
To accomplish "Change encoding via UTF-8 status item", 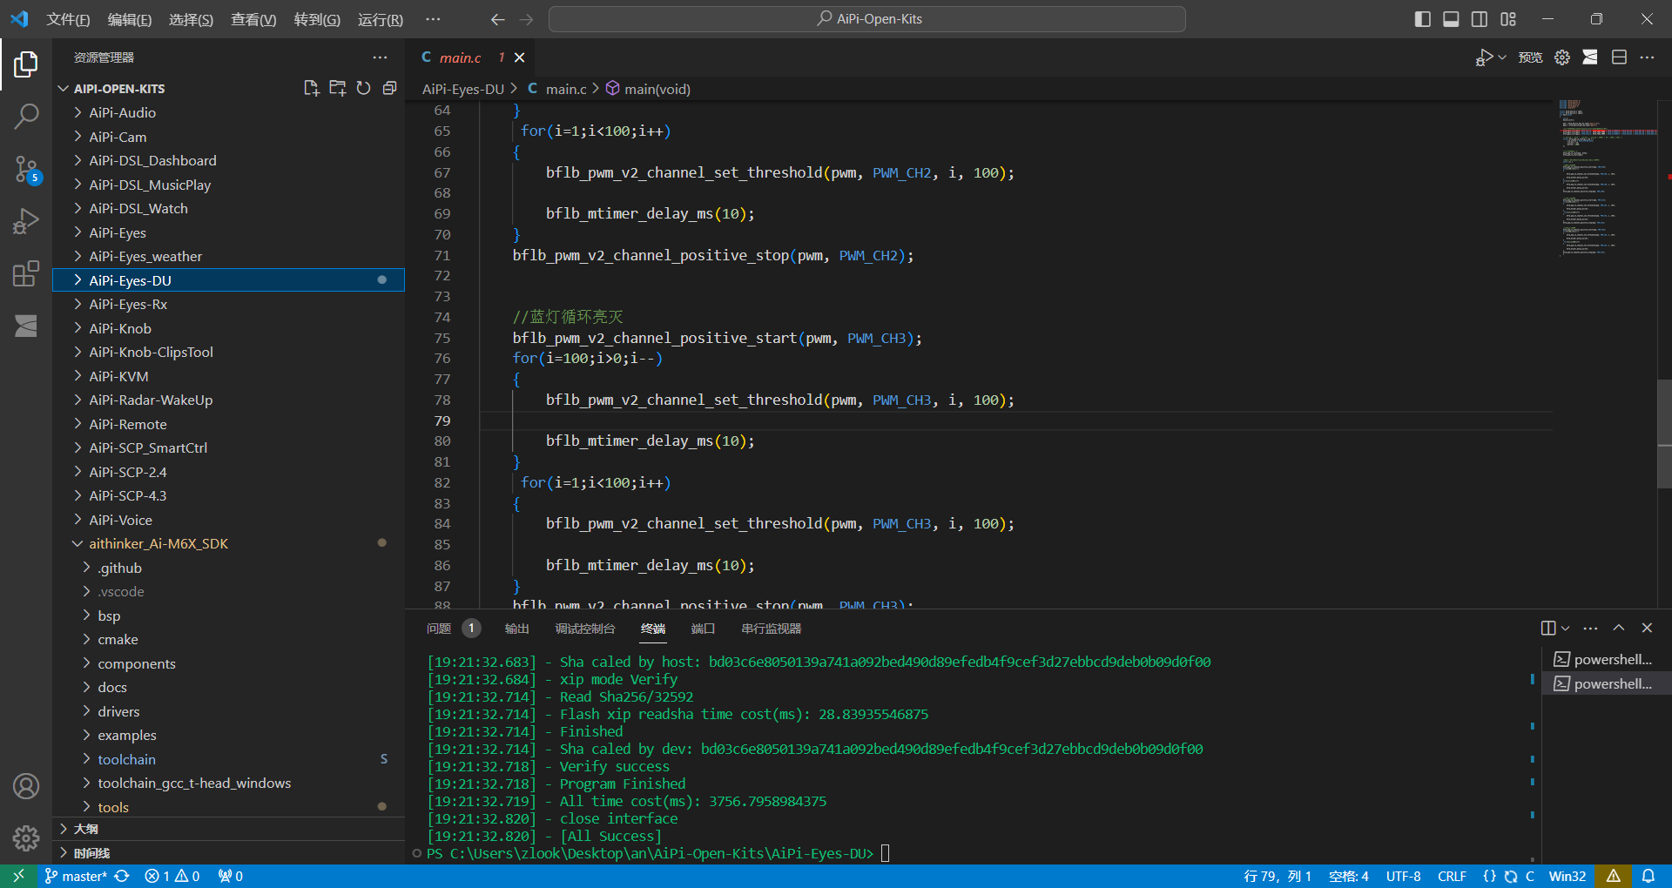I will 1403,876.
